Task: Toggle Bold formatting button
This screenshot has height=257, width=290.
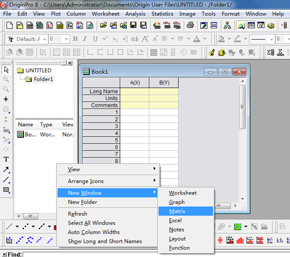Action: coord(75,39)
